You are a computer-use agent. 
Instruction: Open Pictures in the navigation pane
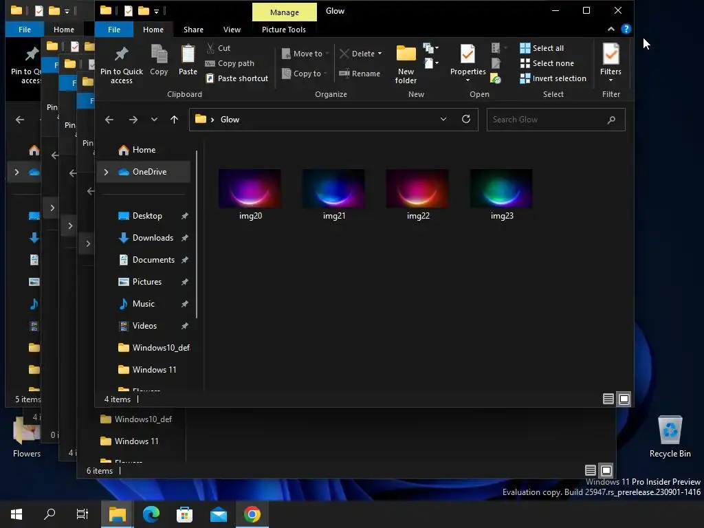click(x=140, y=282)
